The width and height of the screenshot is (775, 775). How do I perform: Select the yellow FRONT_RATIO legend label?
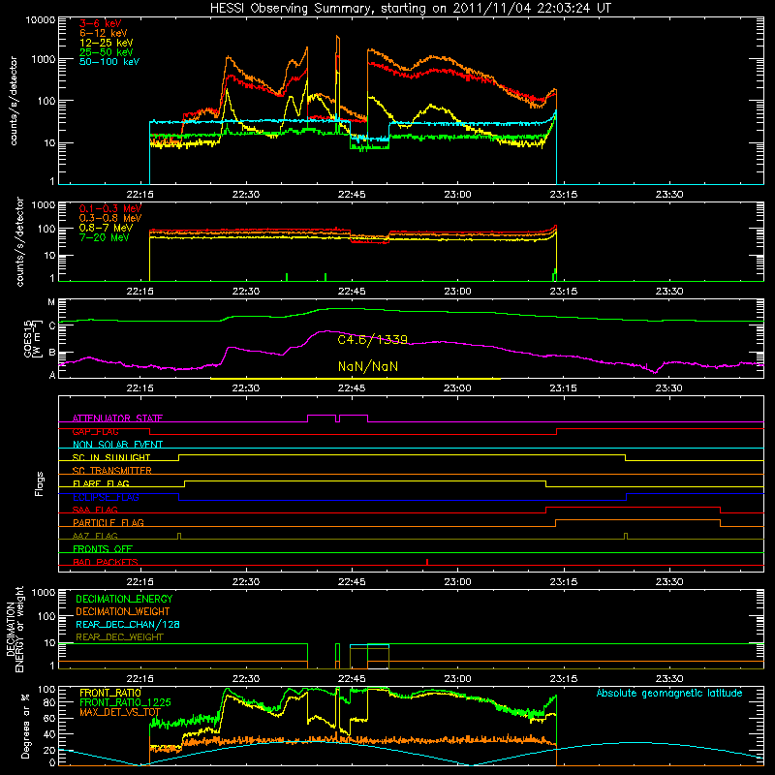click(x=110, y=693)
